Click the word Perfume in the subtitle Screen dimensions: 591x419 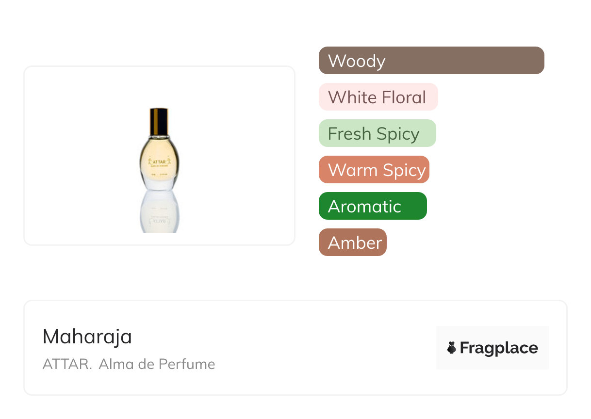[188, 364]
